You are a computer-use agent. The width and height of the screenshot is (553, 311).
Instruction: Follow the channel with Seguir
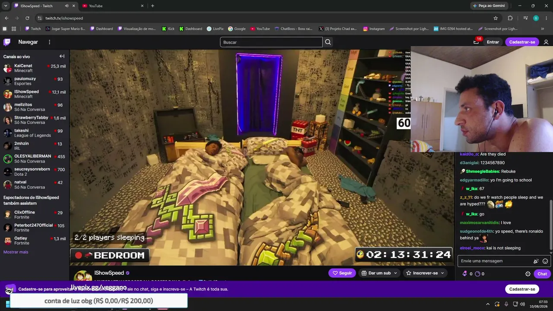(342, 273)
